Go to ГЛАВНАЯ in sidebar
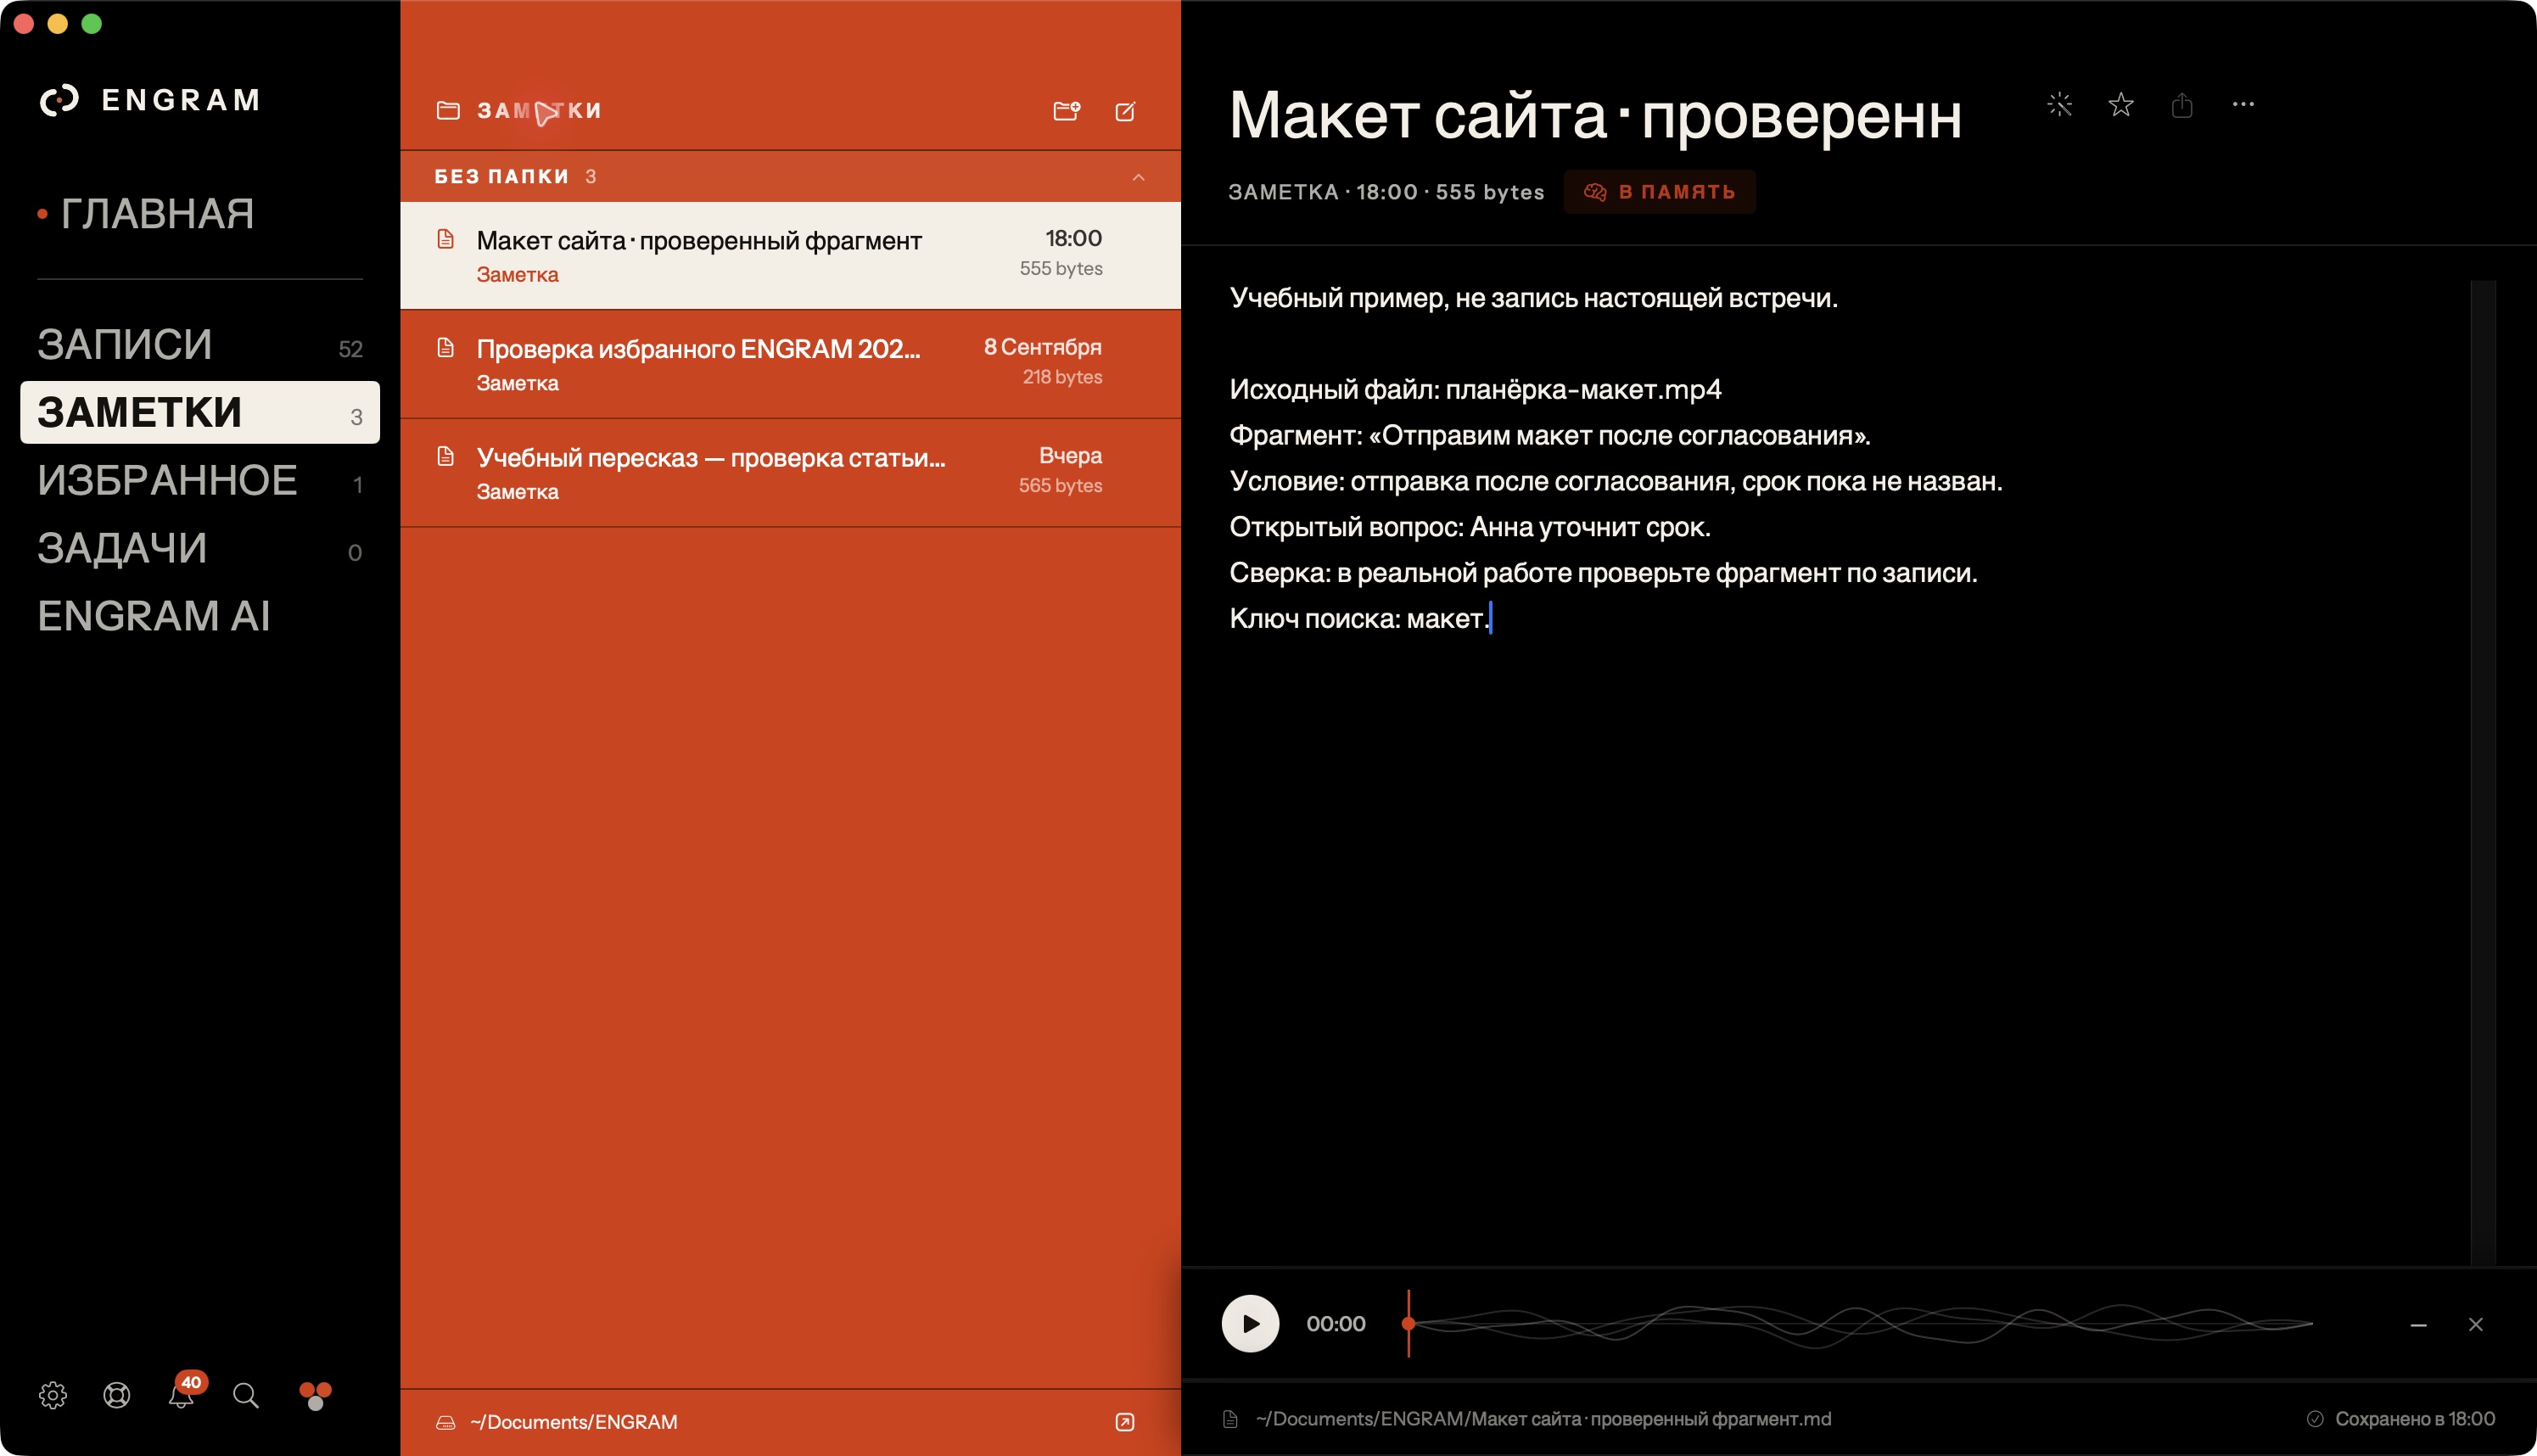The image size is (2537, 1456). tap(157, 213)
